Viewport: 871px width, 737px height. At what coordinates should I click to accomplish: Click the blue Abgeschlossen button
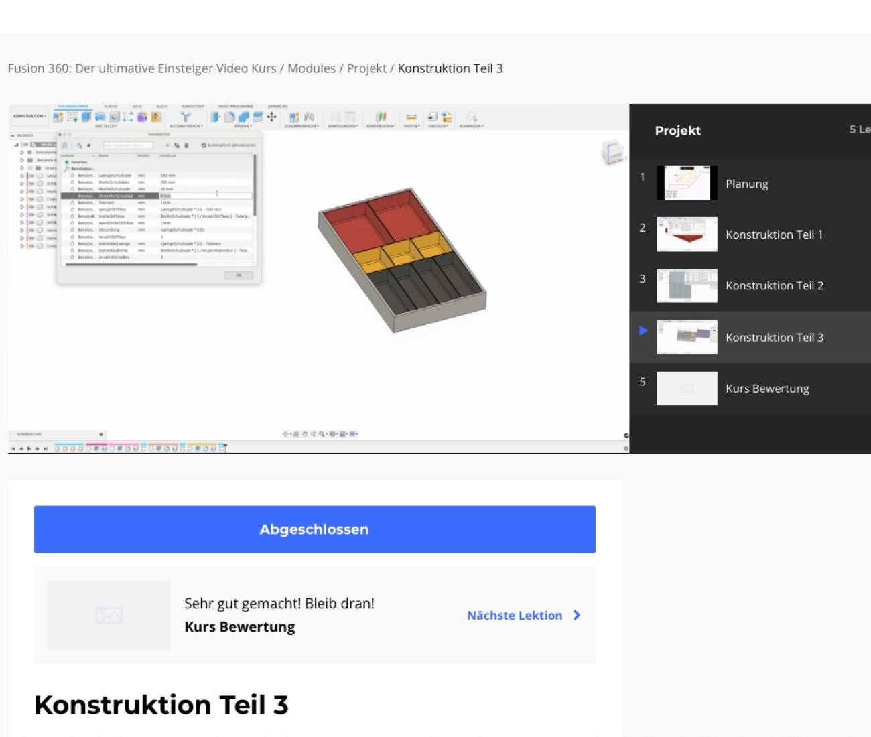(314, 529)
